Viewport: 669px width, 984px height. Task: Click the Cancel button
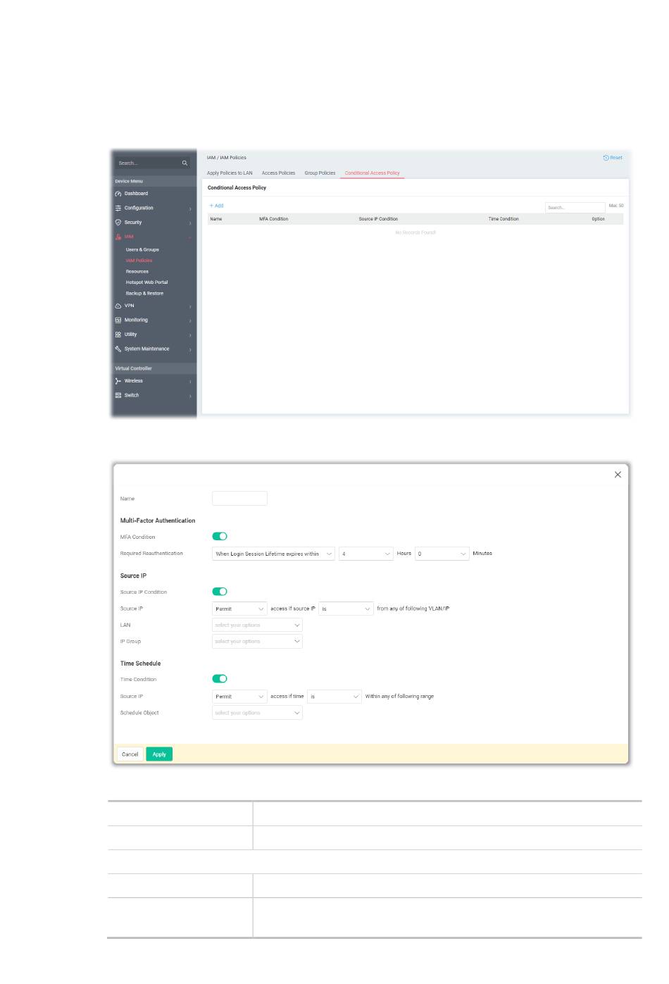coord(130,754)
